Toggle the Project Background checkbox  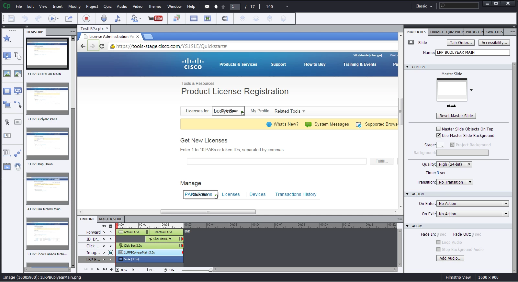pyautogui.click(x=452, y=145)
